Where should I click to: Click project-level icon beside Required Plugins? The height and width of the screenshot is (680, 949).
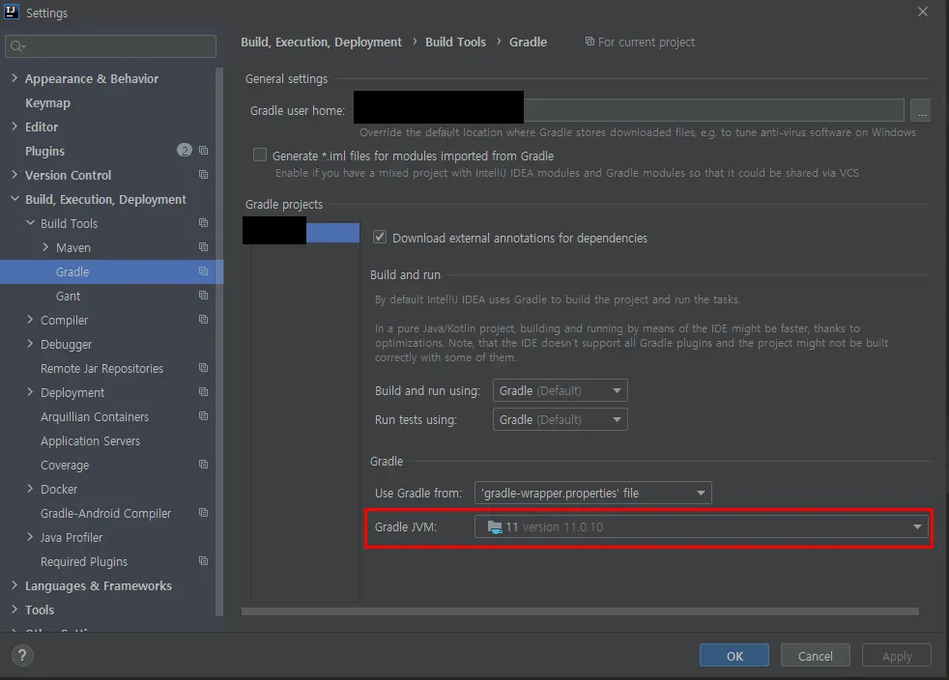pos(203,561)
